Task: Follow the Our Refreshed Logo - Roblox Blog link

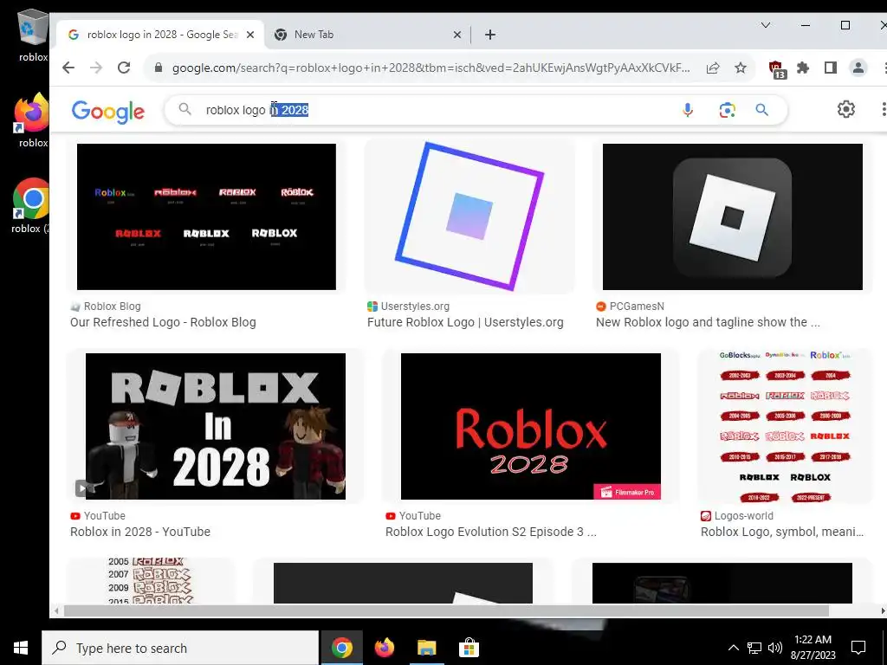Action: [x=163, y=322]
